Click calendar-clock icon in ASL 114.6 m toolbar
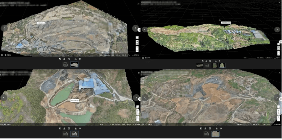This screenshot has width=282, height=140. pyautogui.click(x=68, y=59)
